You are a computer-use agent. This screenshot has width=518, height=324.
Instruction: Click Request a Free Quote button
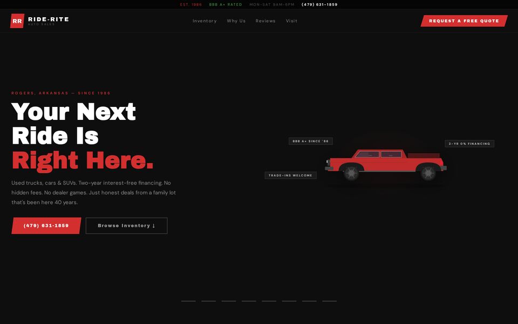point(464,21)
